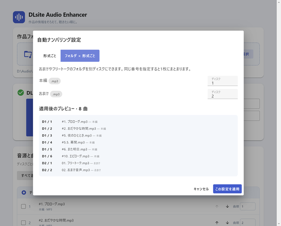Edit the ディスク number field for おまけ
The image size is (281, 226).
point(223,94)
